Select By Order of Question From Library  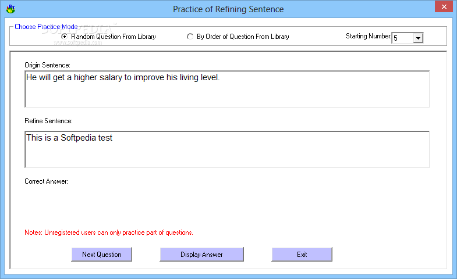pos(190,37)
